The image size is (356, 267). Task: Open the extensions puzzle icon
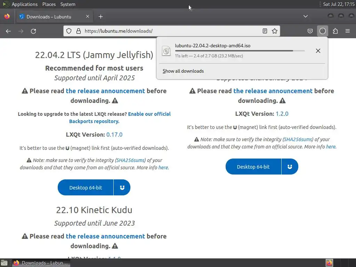pyautogui.click(x=335, y=31)
